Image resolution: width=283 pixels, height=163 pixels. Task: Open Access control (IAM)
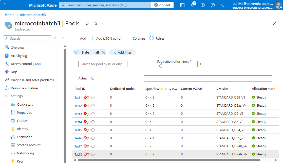point(26,64)
